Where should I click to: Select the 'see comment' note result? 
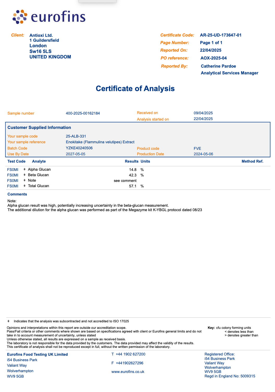tap(125, 181)
